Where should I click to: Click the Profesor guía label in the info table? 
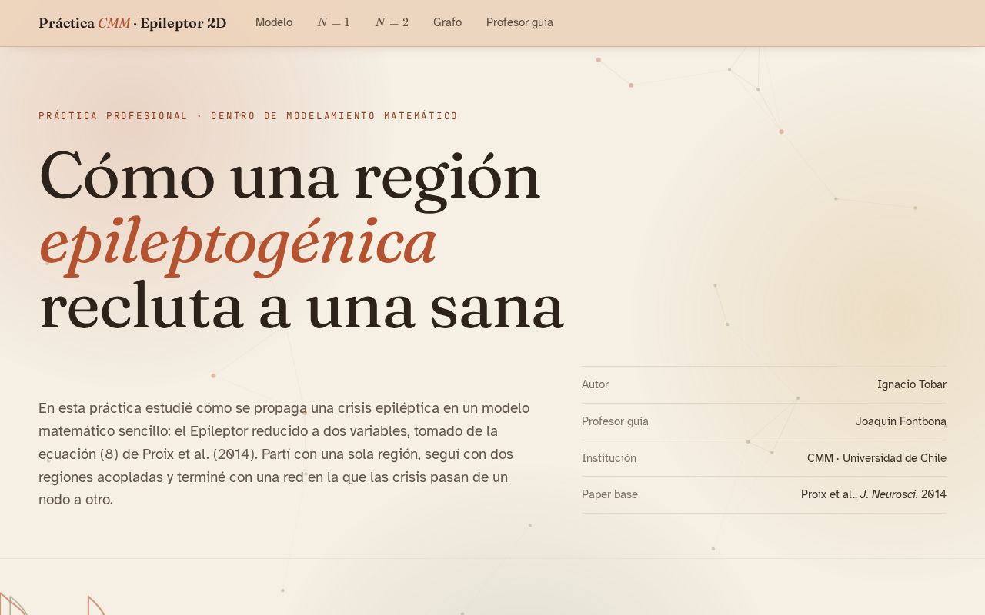tap(615, 421)
